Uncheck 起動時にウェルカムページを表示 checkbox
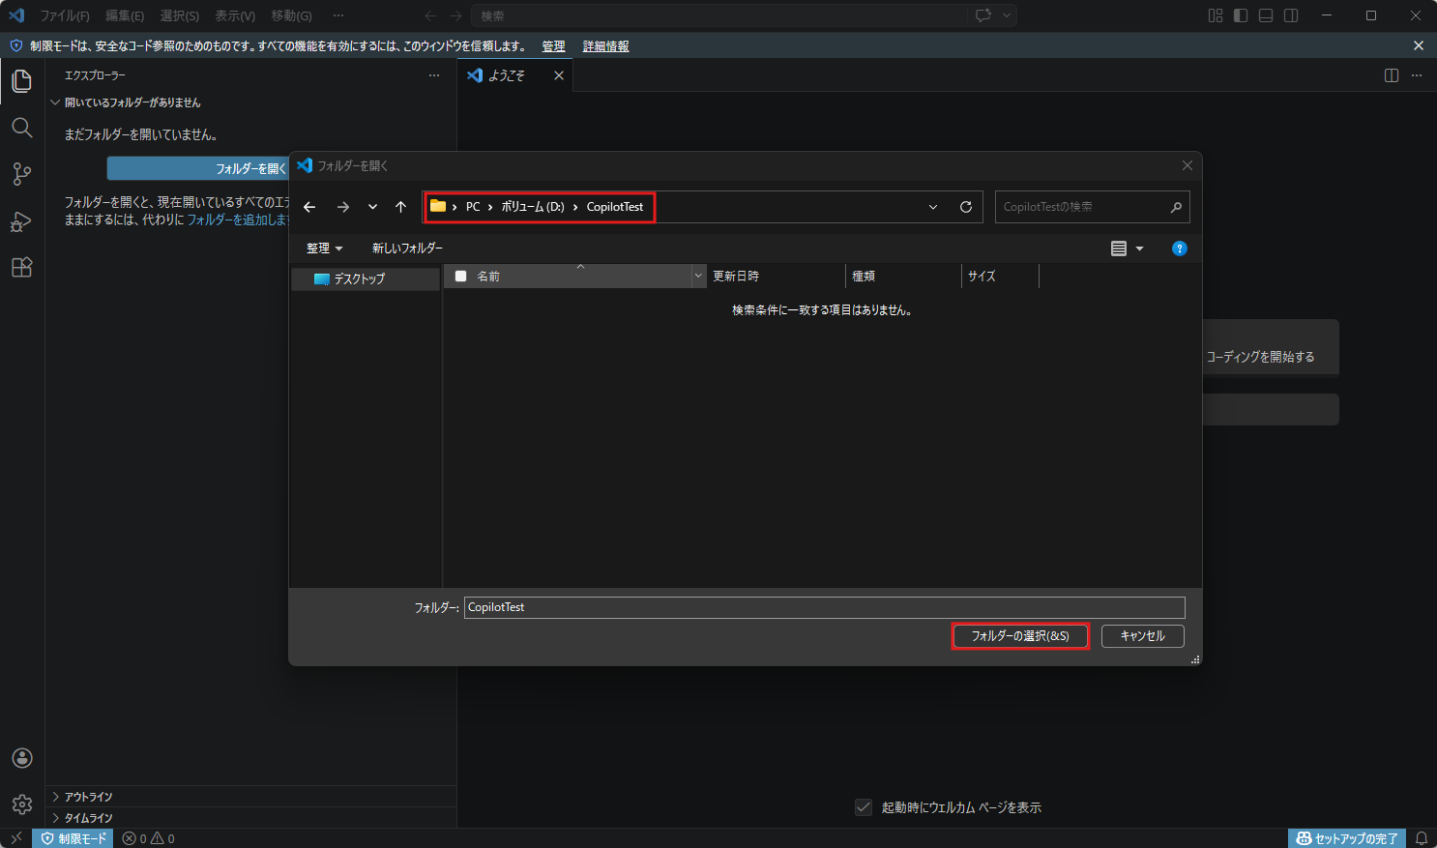Screen dimensions: 1437x848 864,807
